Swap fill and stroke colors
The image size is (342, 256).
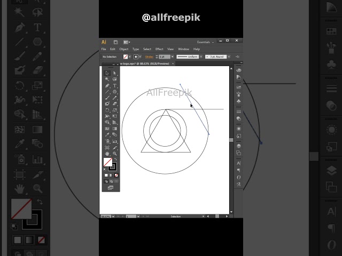(x=116, y=159)
